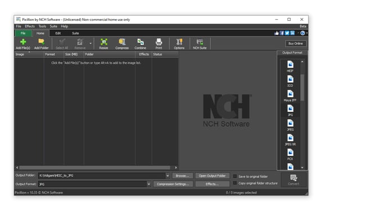387x212 pixels.
Task: Open the Remove dropdown arrow
Action: tap(91, 43)
